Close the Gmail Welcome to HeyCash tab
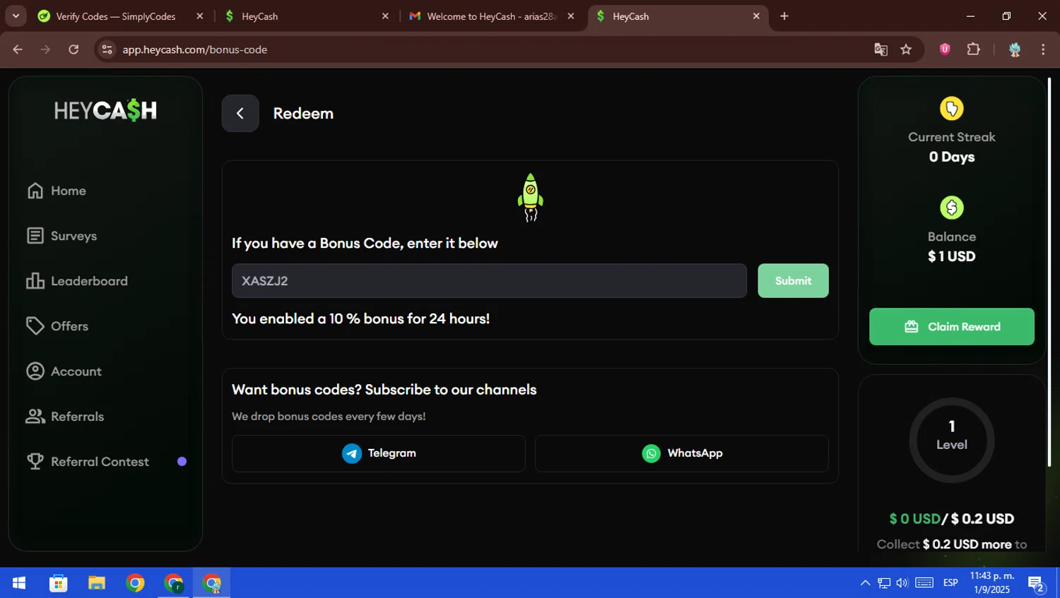 pos(571,16)
